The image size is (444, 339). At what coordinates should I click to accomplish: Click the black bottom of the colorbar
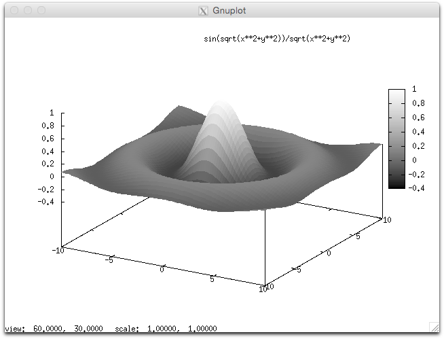[396, 185]
